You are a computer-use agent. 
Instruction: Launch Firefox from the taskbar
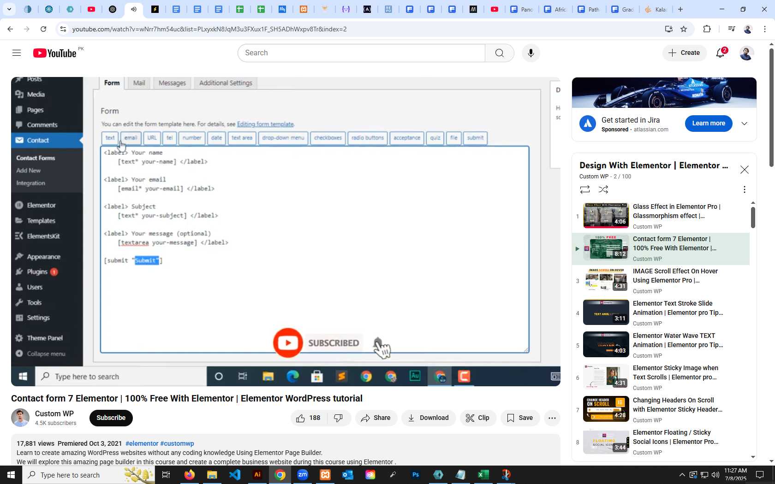(x=189, y=475)
